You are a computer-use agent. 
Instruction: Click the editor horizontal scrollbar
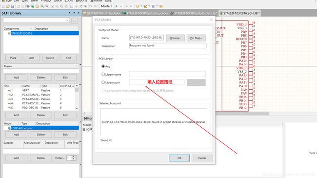(x=242, y=114)
